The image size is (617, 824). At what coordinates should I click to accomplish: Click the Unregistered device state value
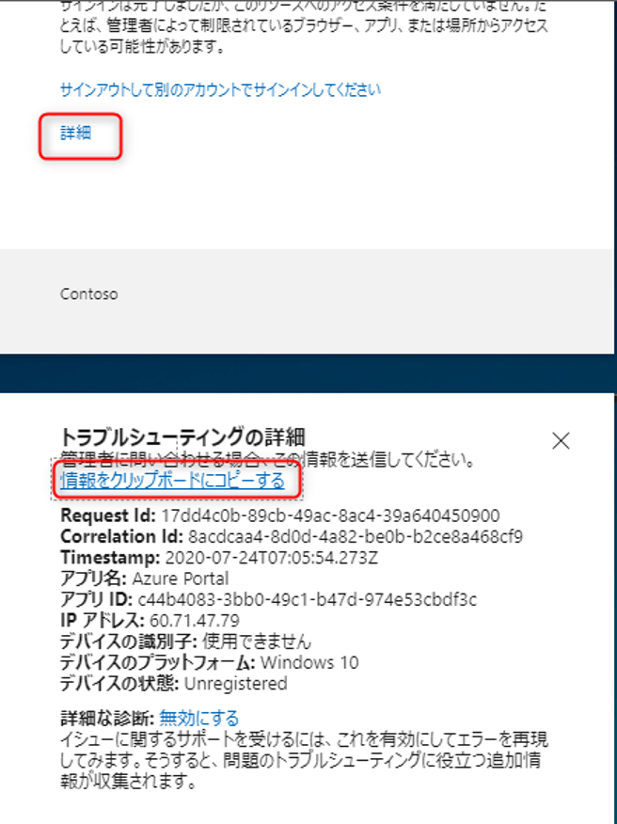coord(235,684)
